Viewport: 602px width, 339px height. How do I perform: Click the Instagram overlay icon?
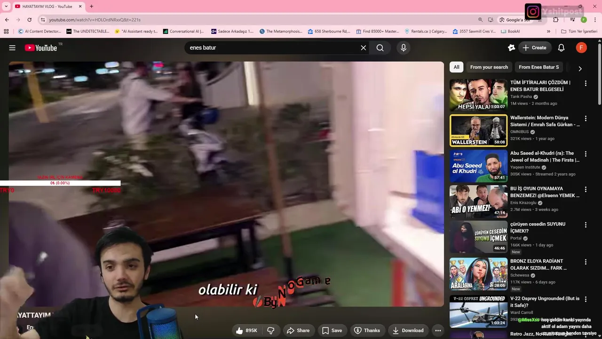tap(533, 11)
